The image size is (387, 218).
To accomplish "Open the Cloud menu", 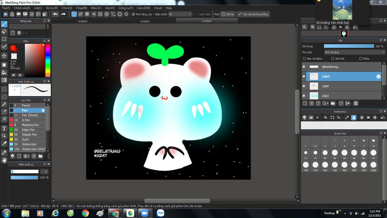I will pos(158,8).
